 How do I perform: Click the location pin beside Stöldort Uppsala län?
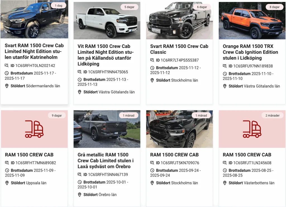[7, 183]
